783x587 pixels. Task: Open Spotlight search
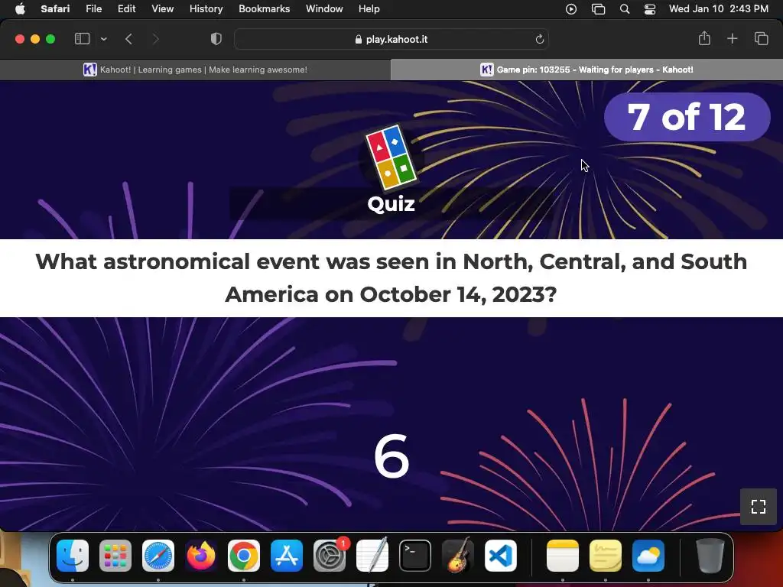point(624,9)
